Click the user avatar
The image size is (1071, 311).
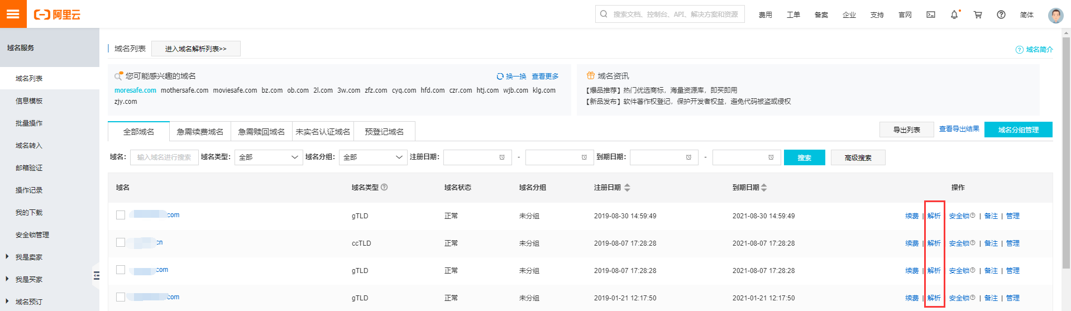pyautogui.click(x=1055, y=15)
